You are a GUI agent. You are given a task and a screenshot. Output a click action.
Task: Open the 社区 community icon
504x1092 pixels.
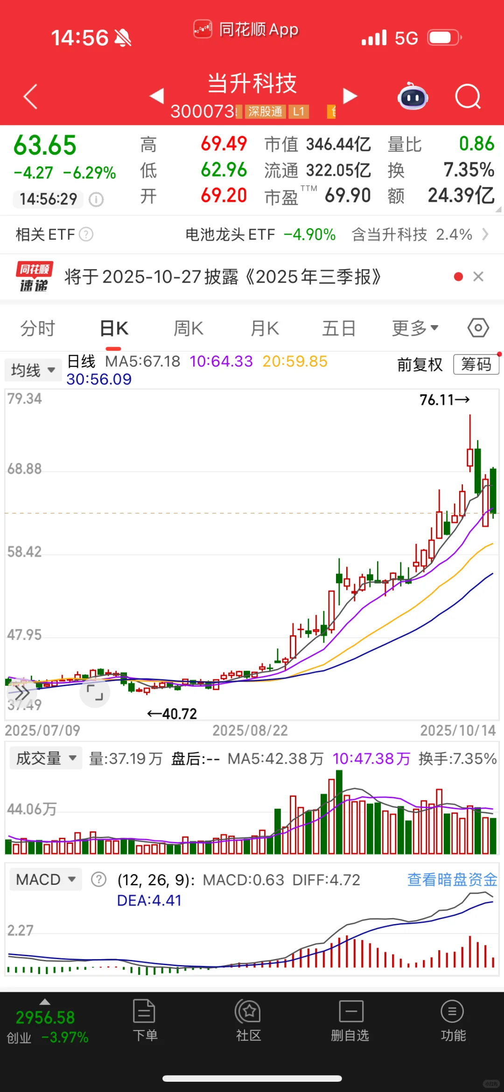click(248, 1021)
